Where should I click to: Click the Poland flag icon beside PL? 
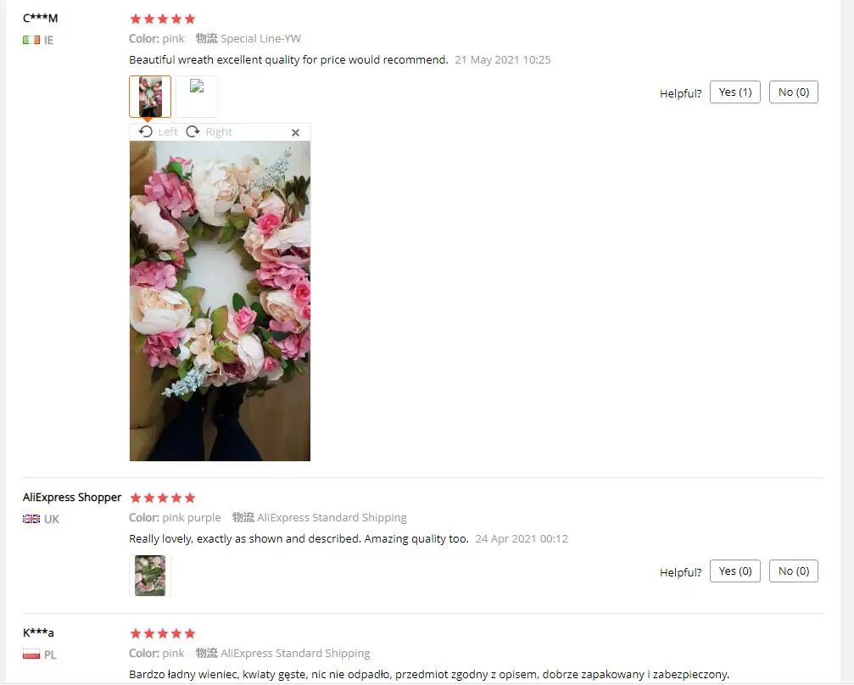31,654
